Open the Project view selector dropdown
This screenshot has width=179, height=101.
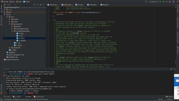coord(10,5)
